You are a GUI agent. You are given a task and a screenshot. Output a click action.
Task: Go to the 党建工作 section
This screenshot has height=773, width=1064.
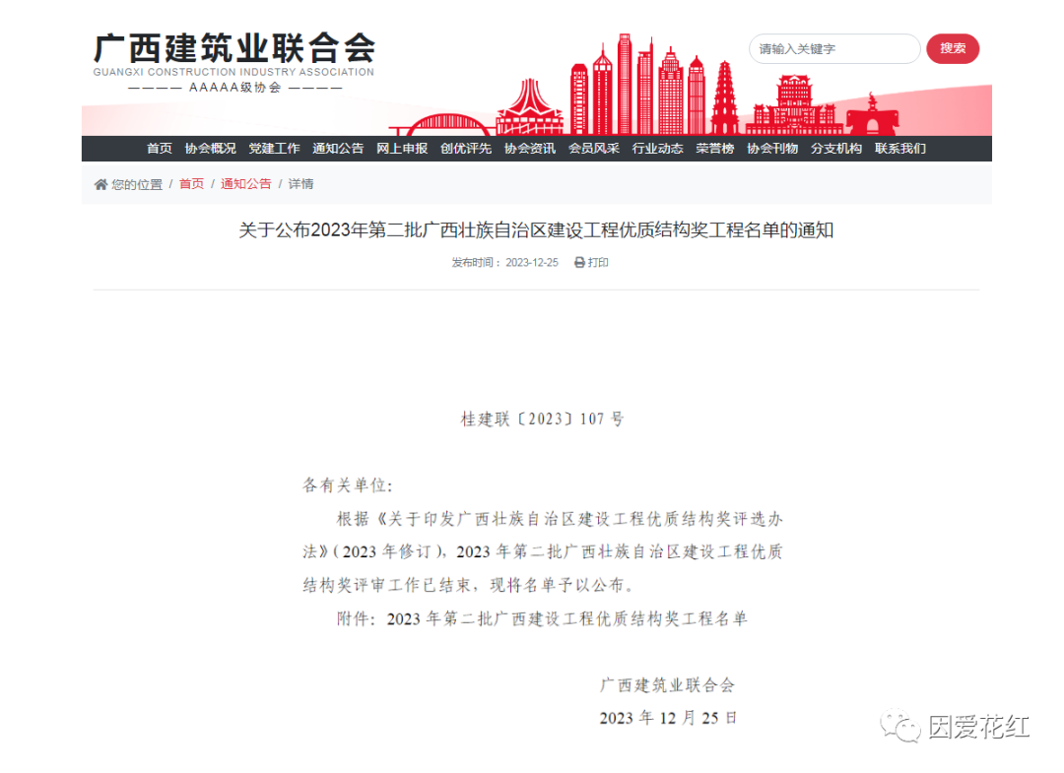click(274, 149)
